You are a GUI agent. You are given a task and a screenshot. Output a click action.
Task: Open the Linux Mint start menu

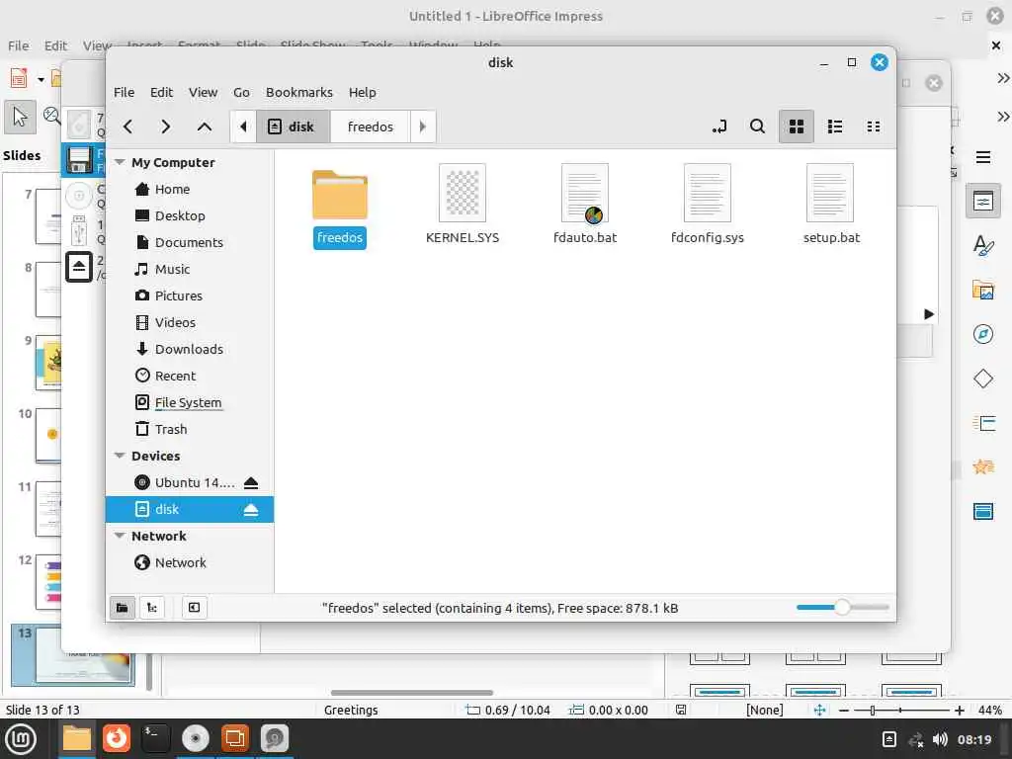pyautogui.click(x=20, y=739)
